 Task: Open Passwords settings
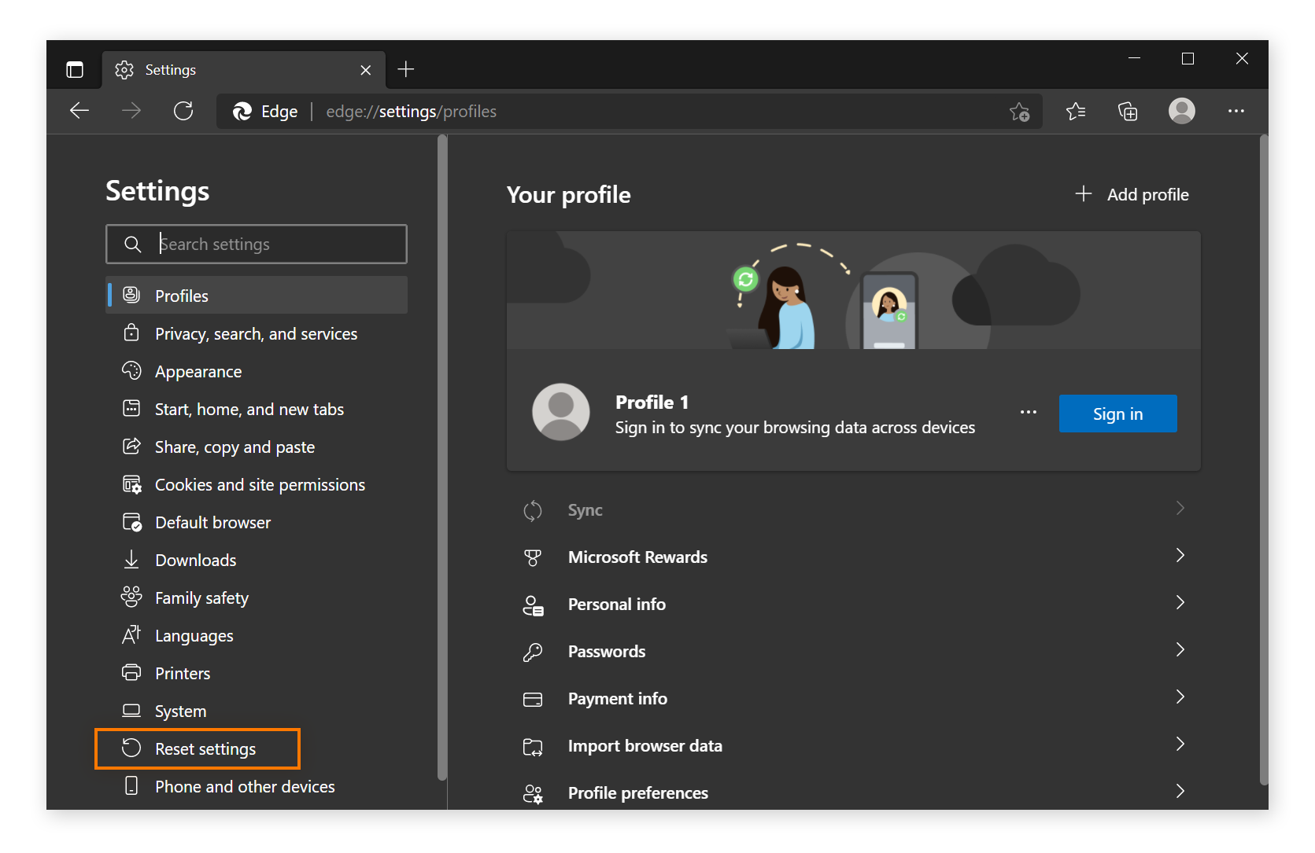(x=854, y=651)
